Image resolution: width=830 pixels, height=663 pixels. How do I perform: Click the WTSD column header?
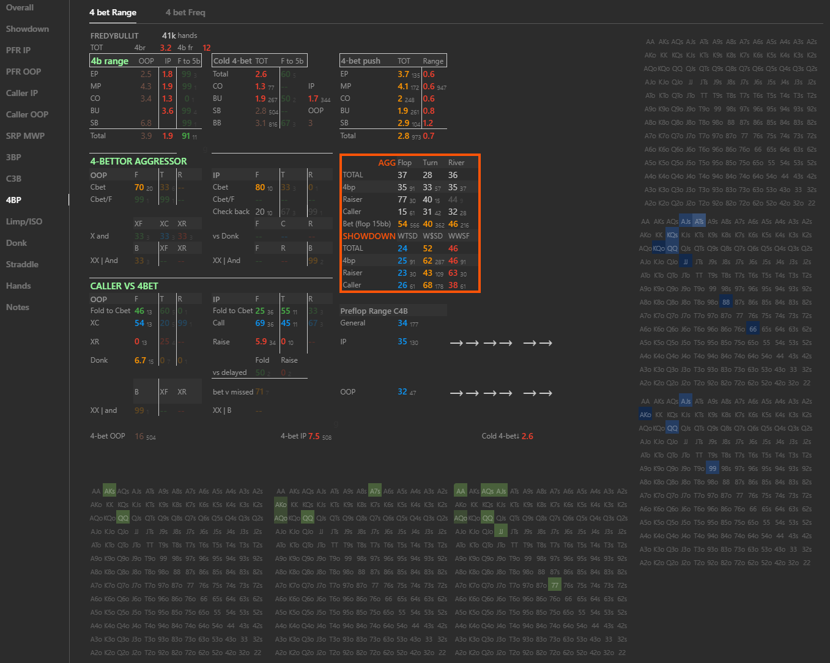click(407, 236)
